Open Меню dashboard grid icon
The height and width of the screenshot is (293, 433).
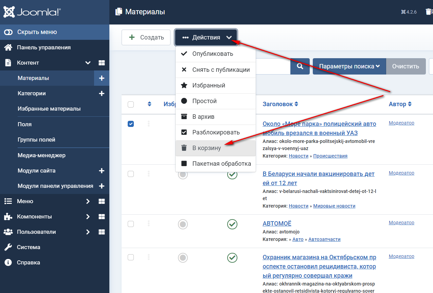[x=102, y=201]
